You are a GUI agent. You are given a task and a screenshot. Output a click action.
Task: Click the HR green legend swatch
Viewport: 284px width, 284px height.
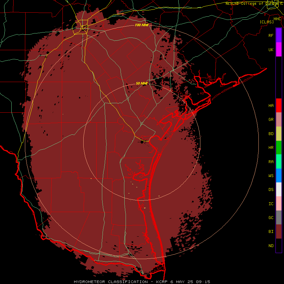(279, 147)
